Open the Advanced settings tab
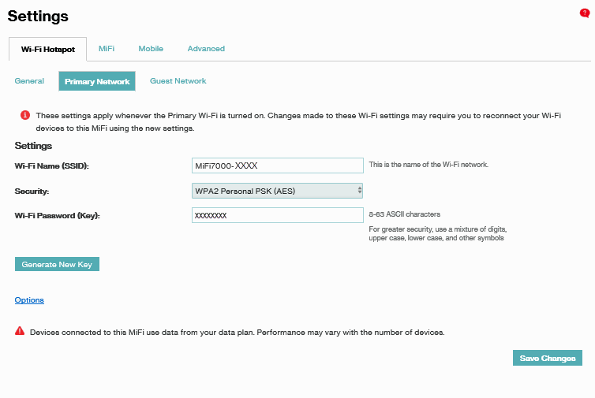This screenshot has width=595, height=398. coord(206,49)
